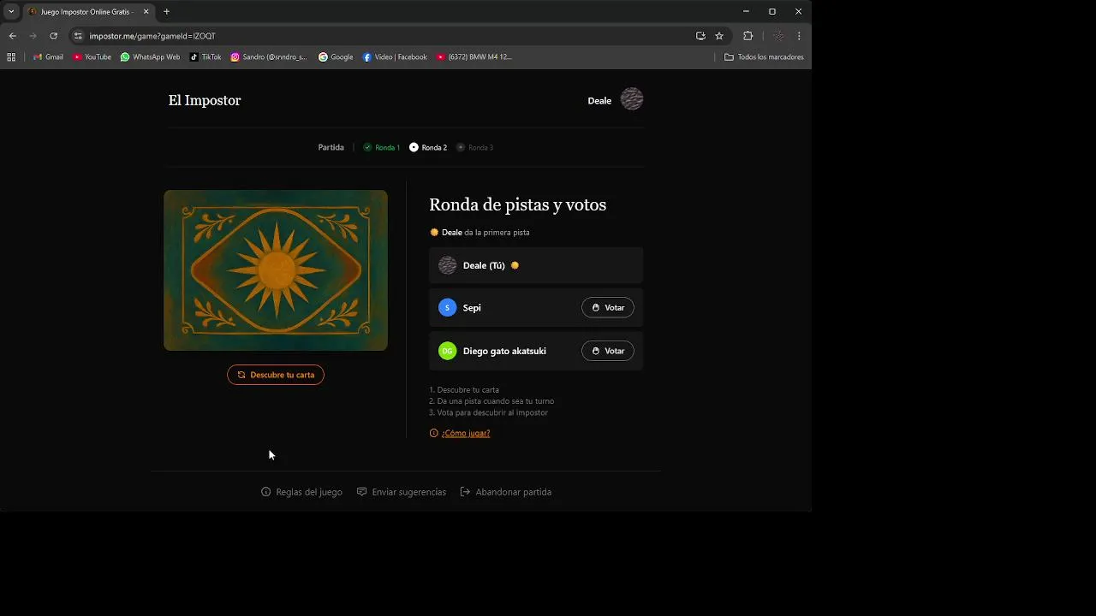Image resolution: width=1096 pixels, height=616 pixels.
Task: Minimize the browser window
Action: [746, 12]
